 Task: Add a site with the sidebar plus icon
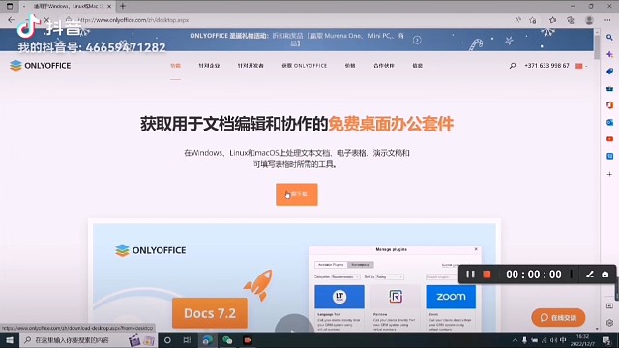click(609, 174)
